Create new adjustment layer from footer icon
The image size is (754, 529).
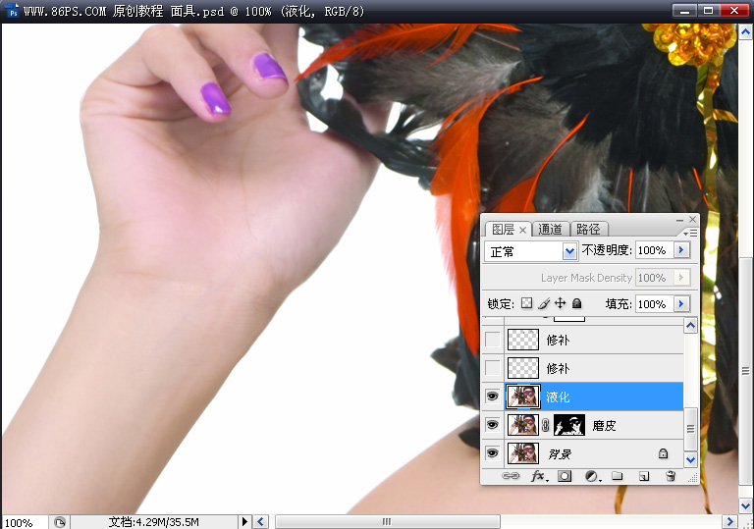coord(592,476)
